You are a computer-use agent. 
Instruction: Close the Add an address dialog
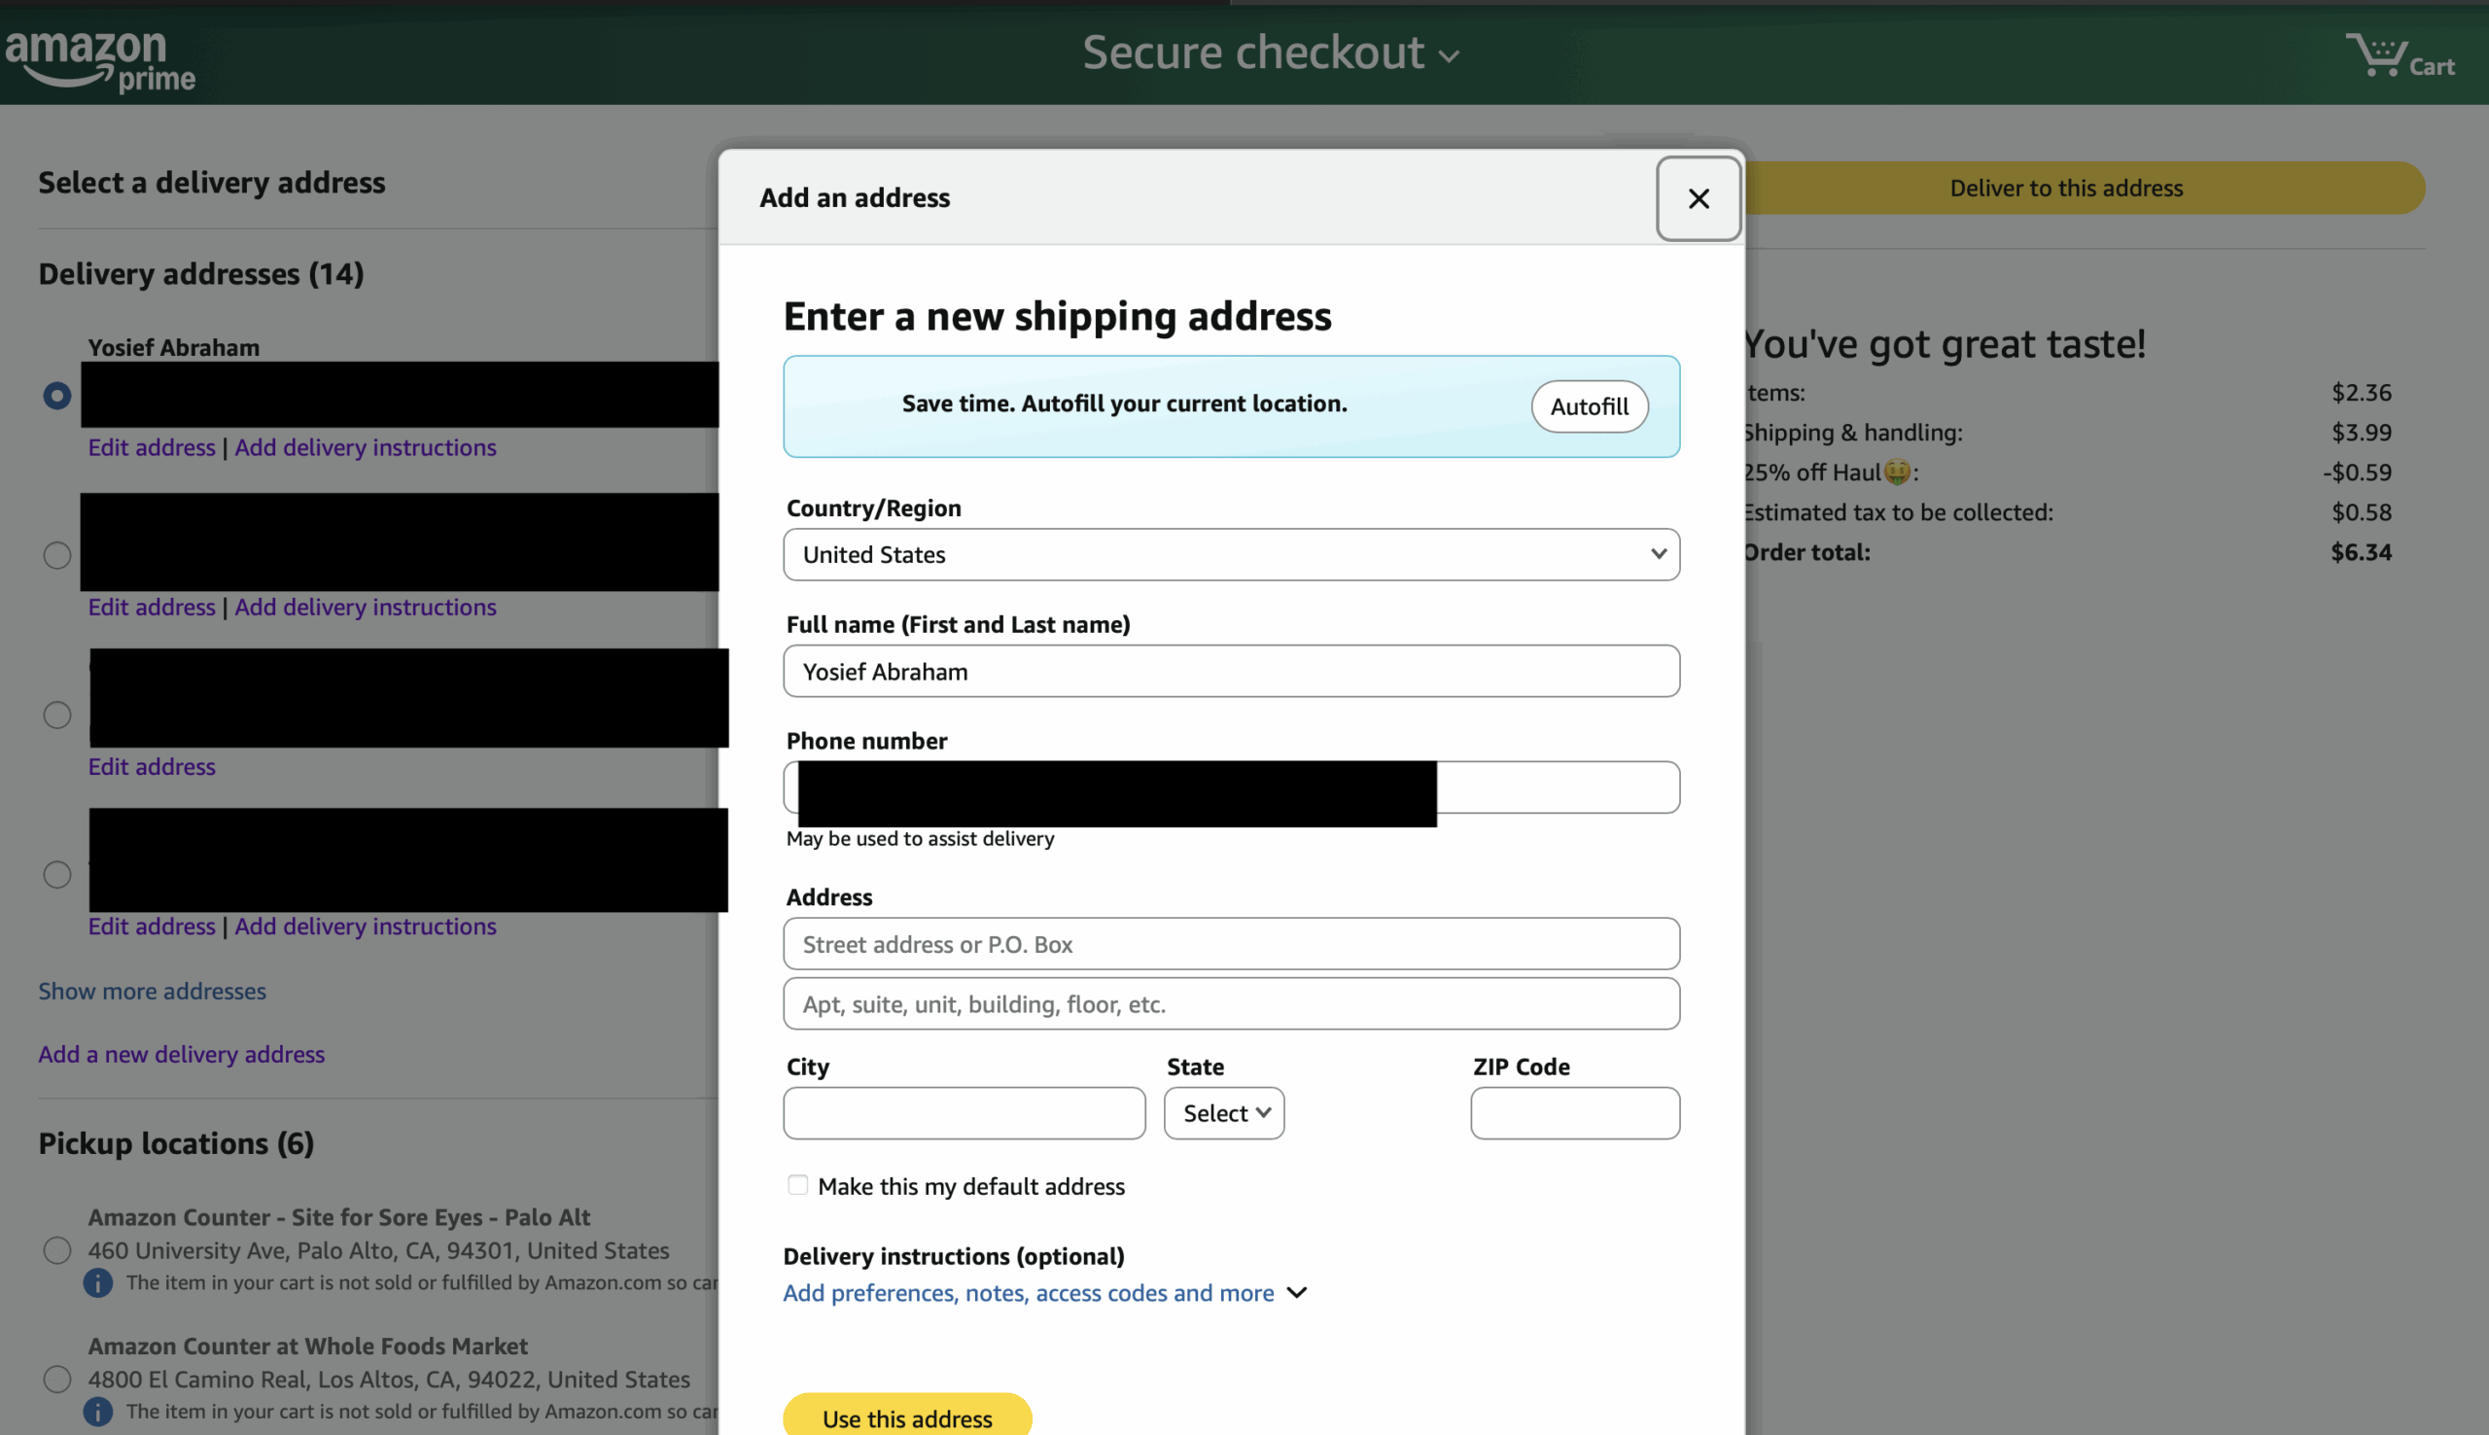pos(1698,198)
